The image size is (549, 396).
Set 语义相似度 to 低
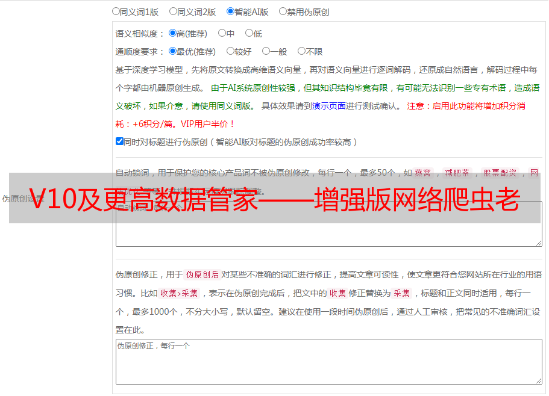(x=249, y=33)
